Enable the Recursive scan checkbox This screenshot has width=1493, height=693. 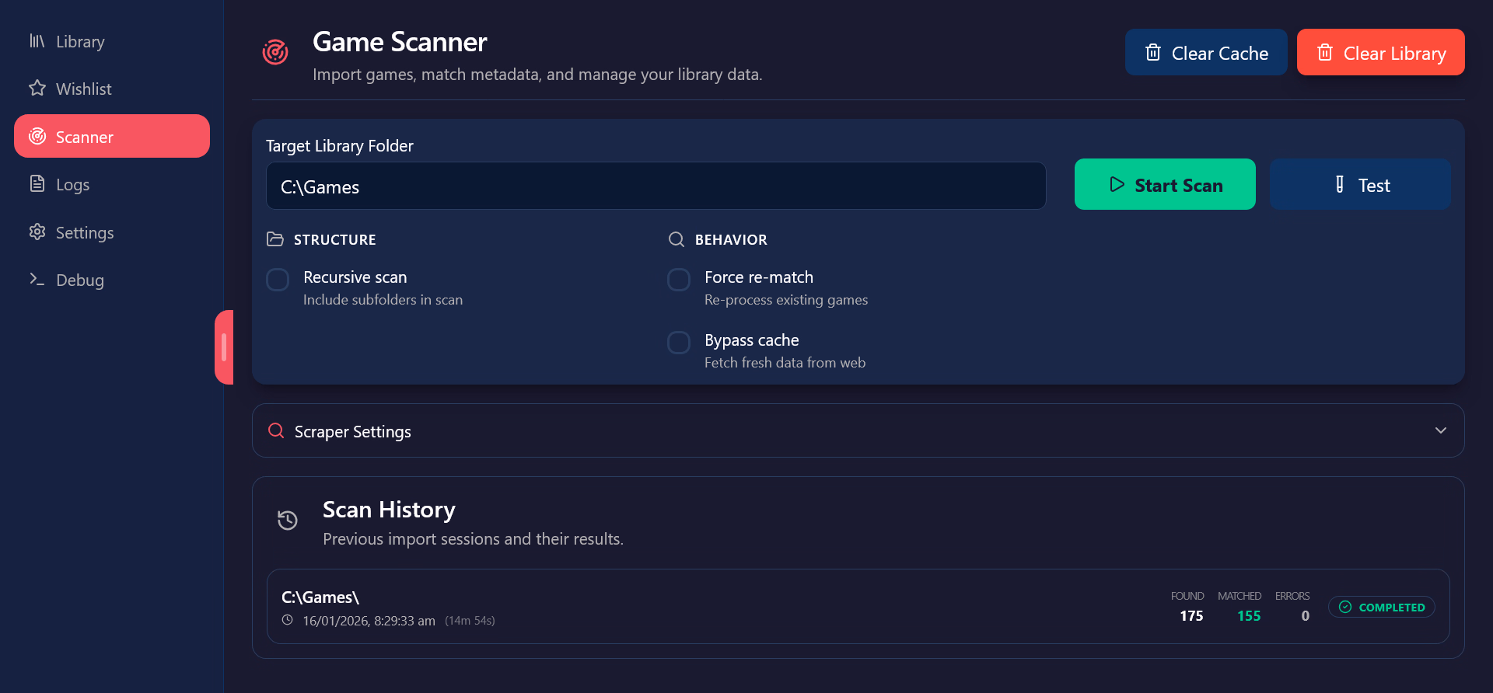point(278,280)
